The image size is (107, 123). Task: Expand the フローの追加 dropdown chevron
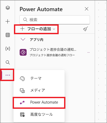coord(54,29)
